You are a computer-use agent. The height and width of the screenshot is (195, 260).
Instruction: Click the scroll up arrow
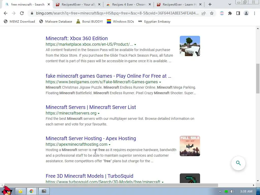click(258, 28)
